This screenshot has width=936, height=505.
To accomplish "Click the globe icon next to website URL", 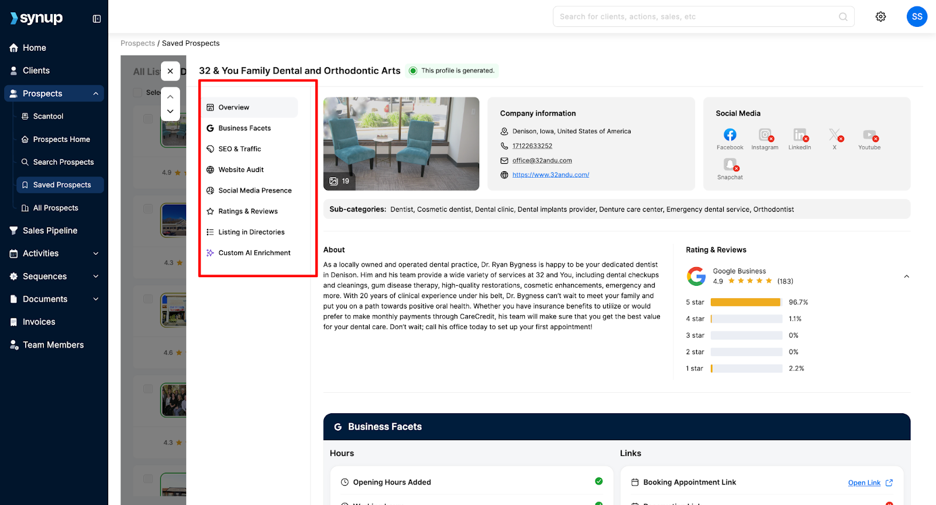I will point(504,175).
